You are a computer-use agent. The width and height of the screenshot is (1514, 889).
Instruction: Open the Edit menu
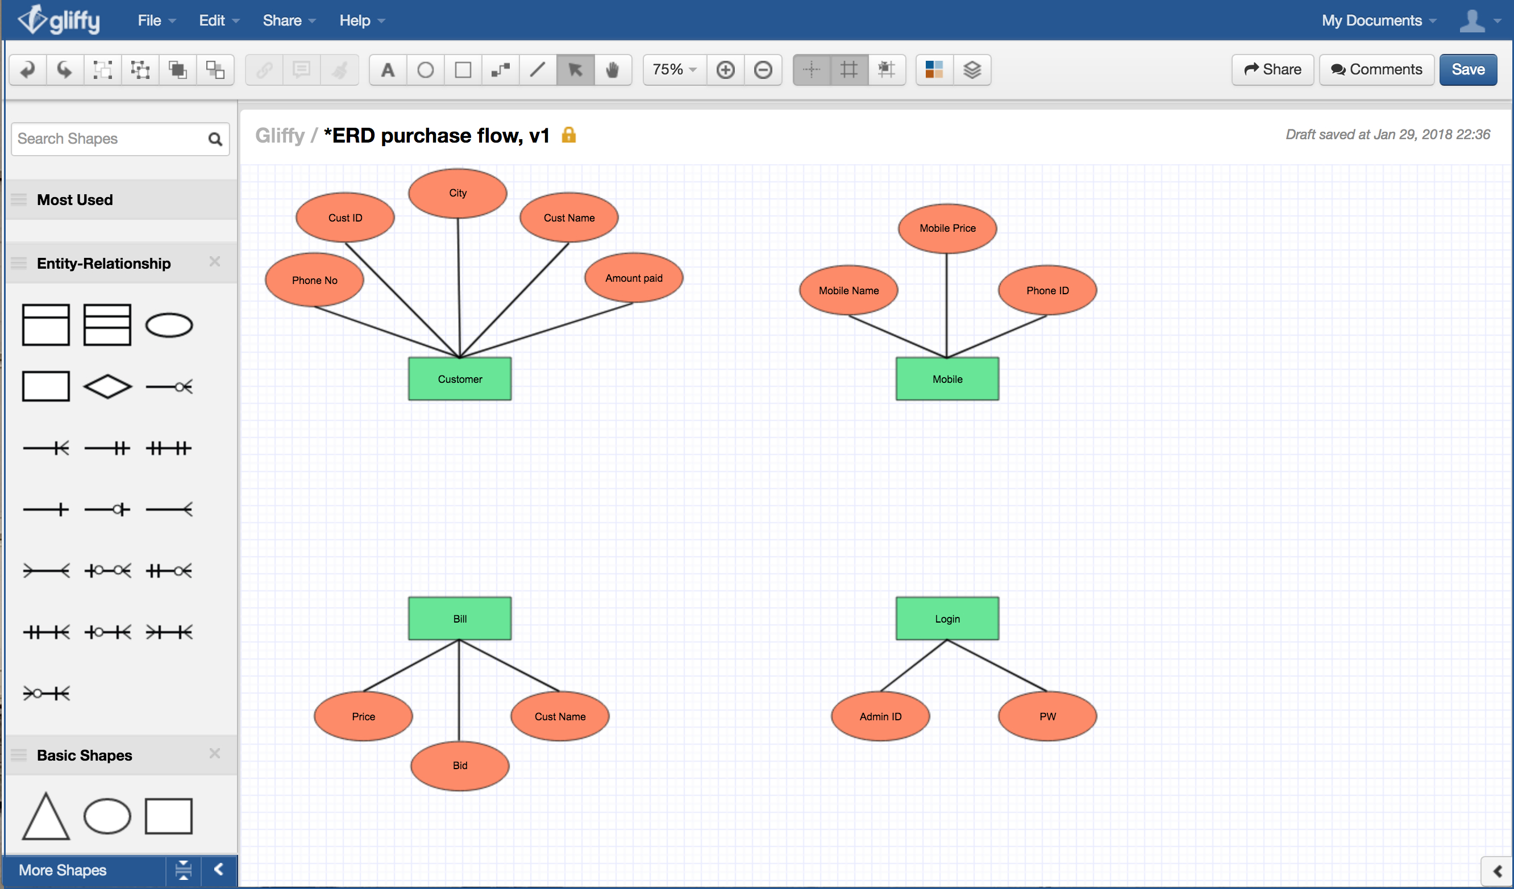(211, 19)
